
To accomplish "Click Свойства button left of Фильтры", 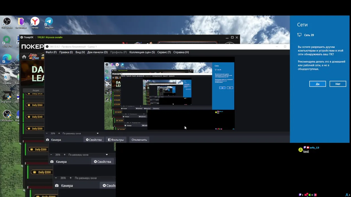I will tap(94, 140).
